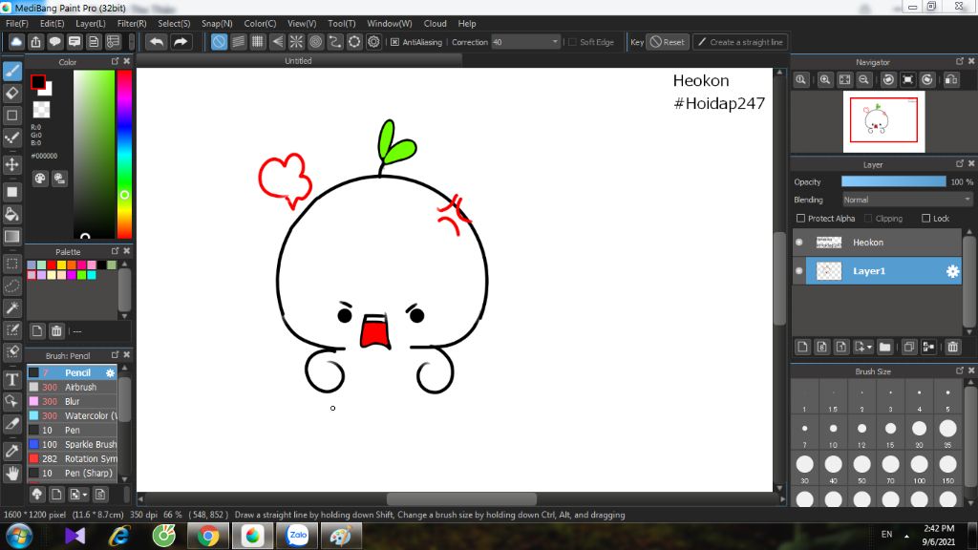Click the canvas horizontal scrollbar
Screen dimensions: 978x550
pyautogui.click(x=461, y=498)
